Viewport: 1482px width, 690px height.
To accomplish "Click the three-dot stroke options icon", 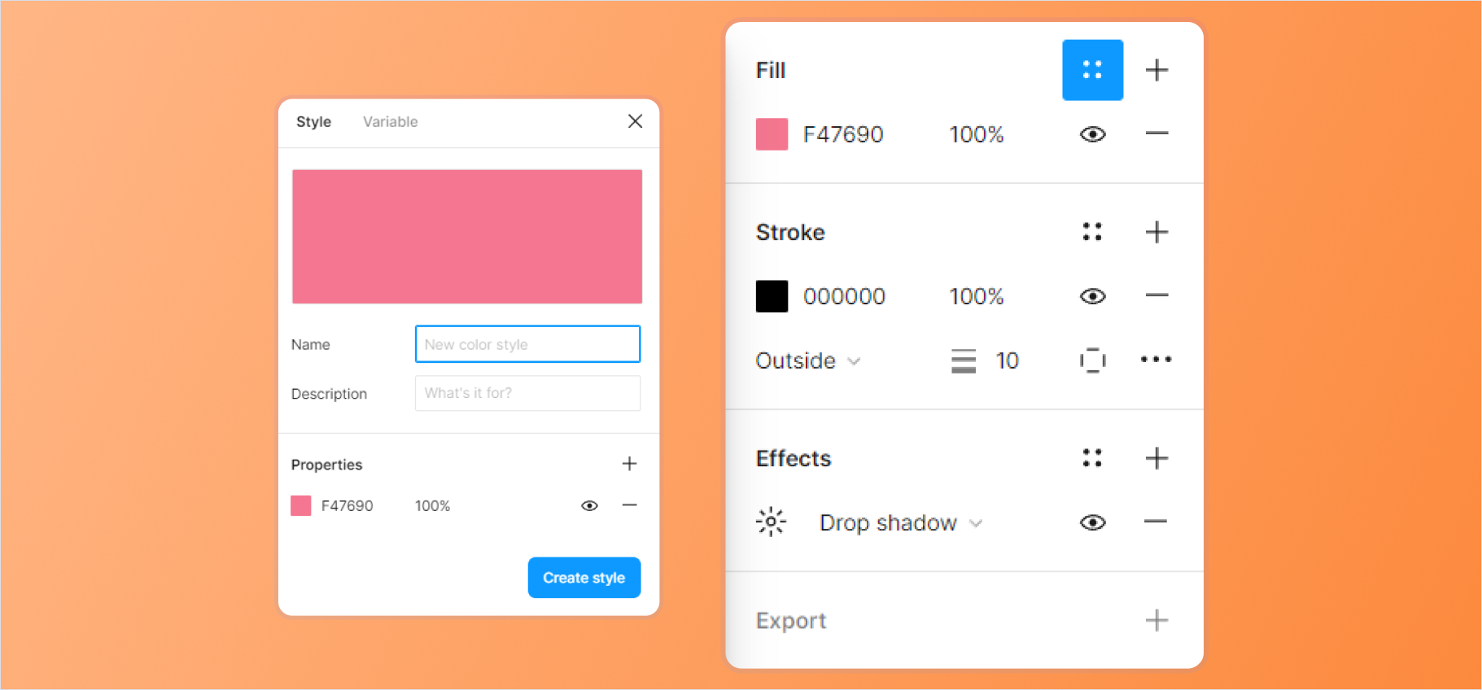I will tap(1156, 360).
